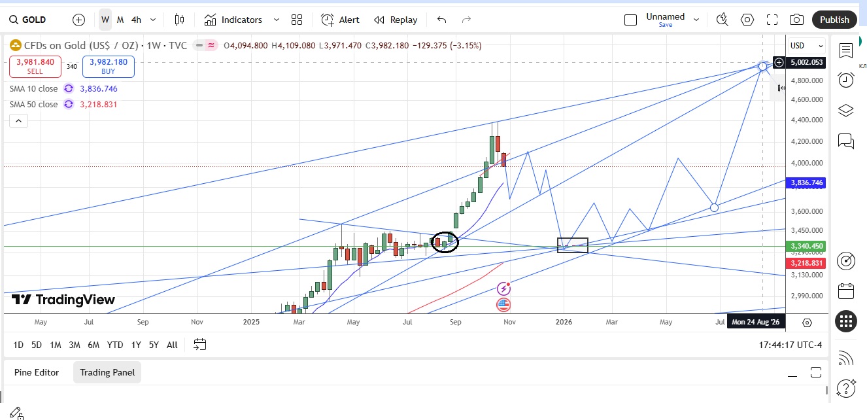
Task: Collapse the indicator legend chevron
Action: click(x=18, y=120)
